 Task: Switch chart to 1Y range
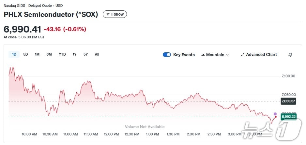coord(75,54)
